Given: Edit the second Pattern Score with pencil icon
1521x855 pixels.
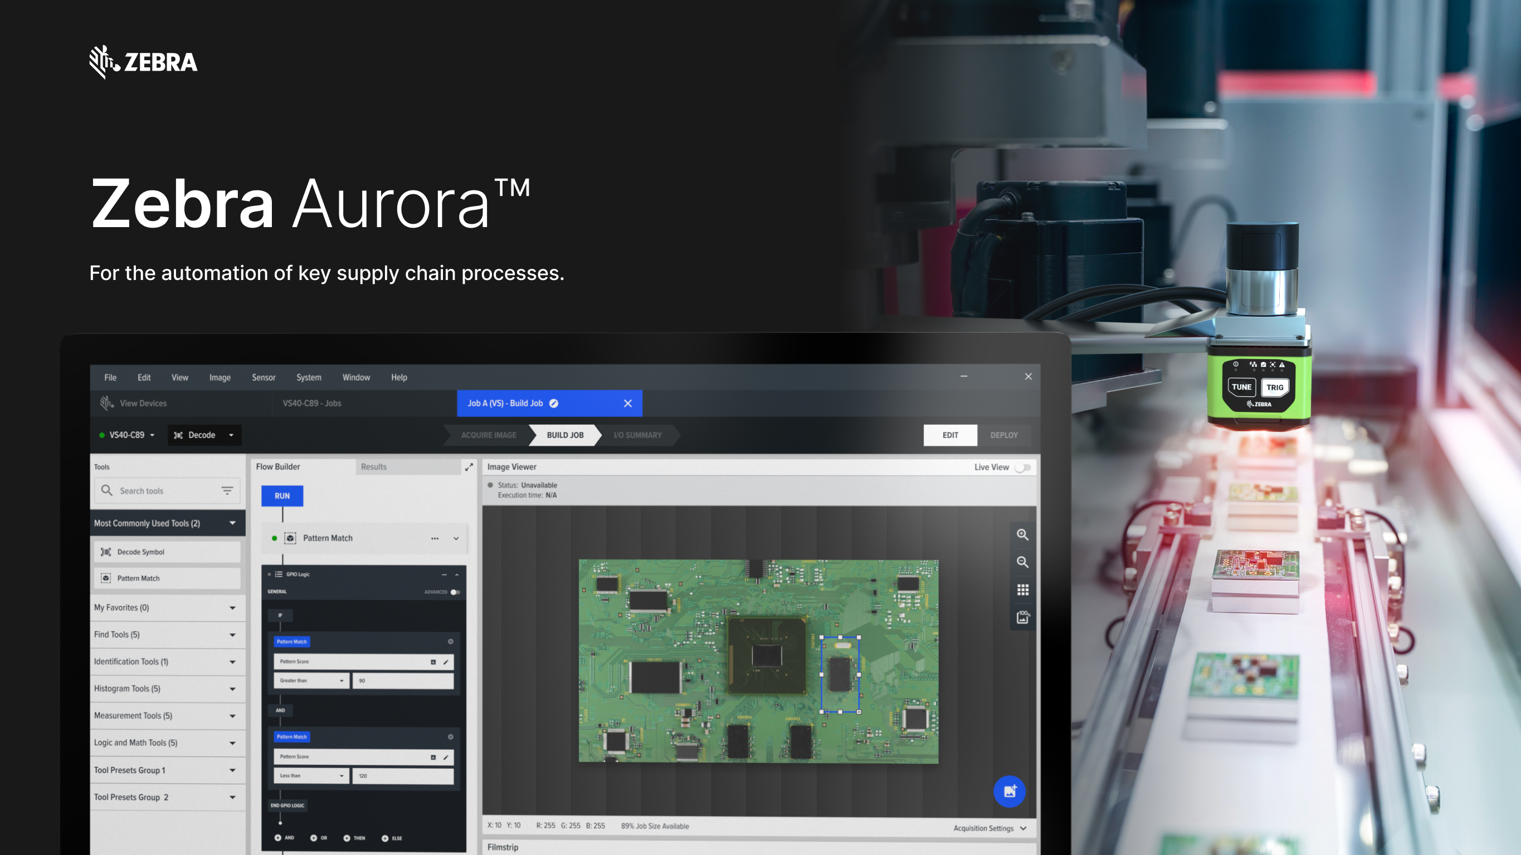Looking at the screenshot, I should [x=446, y=756].
